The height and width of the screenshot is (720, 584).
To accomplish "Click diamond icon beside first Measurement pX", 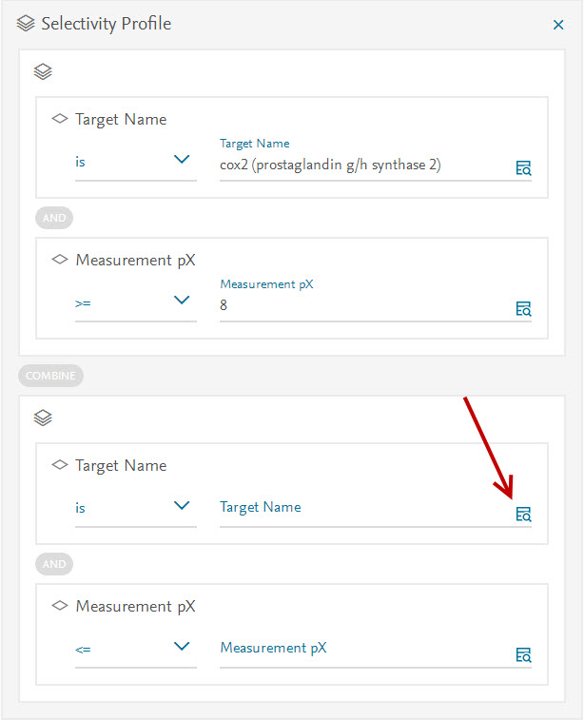I will [60, 260].
